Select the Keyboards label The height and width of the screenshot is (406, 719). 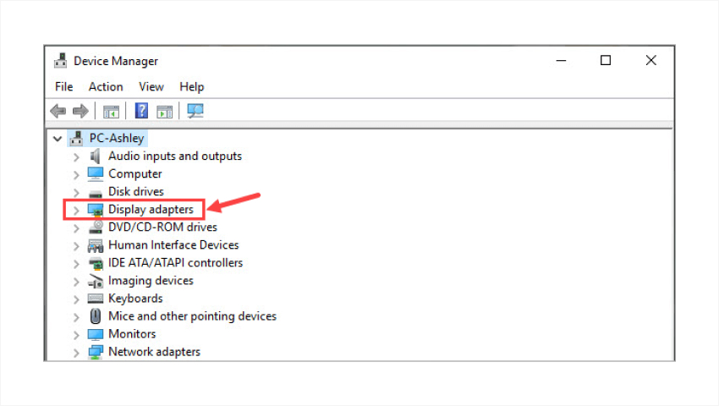pyautogui.click(x=135, y=299)
